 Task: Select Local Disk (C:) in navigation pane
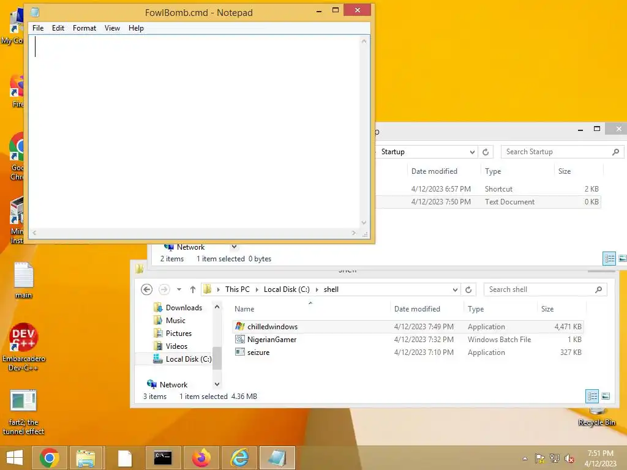(x=182, y=359)
